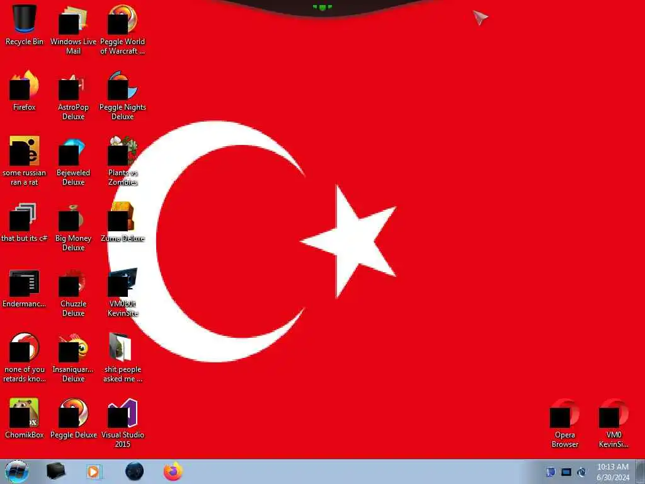Open Firefox from the taskbar
The height and width of the screenshot is (484, 645).
(173, 471)
